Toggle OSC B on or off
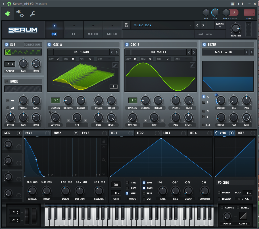The height and width of the screenshot is (229, 259). 127,44
